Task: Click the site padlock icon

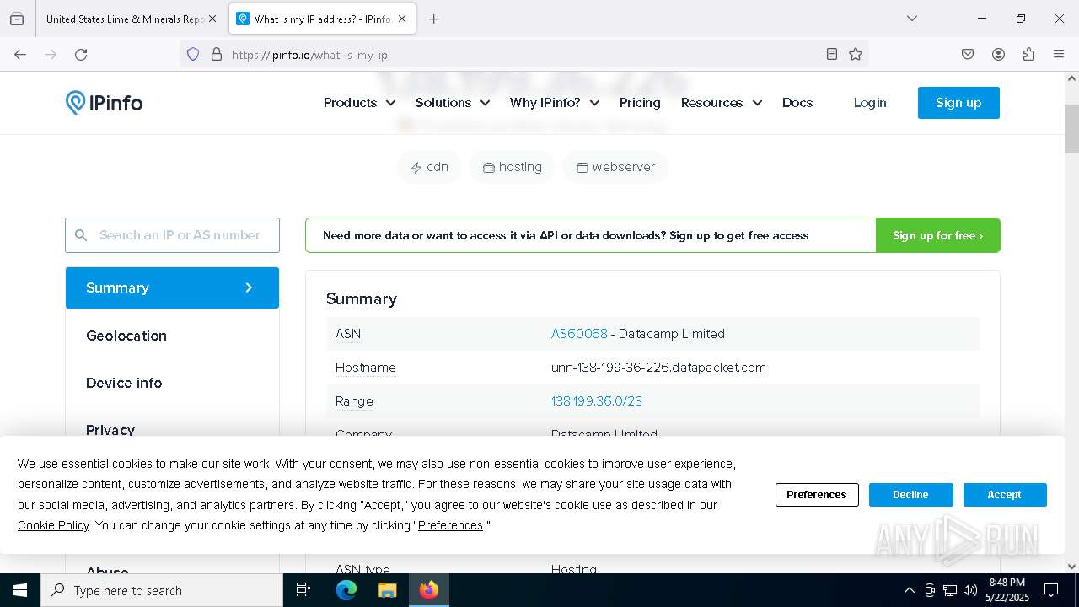Action: (217, 54)
